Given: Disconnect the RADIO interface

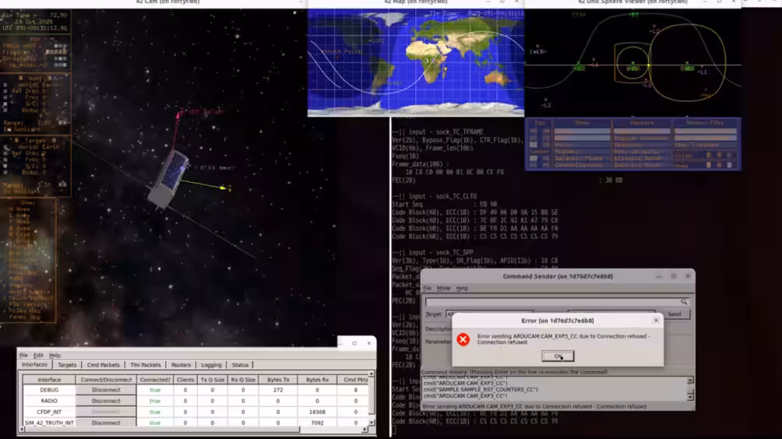Looking at the screenshot, I should [x=106, y=401].
